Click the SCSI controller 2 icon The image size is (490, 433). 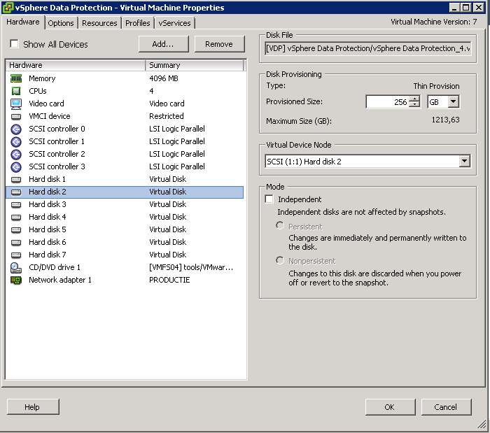[16, 154]
